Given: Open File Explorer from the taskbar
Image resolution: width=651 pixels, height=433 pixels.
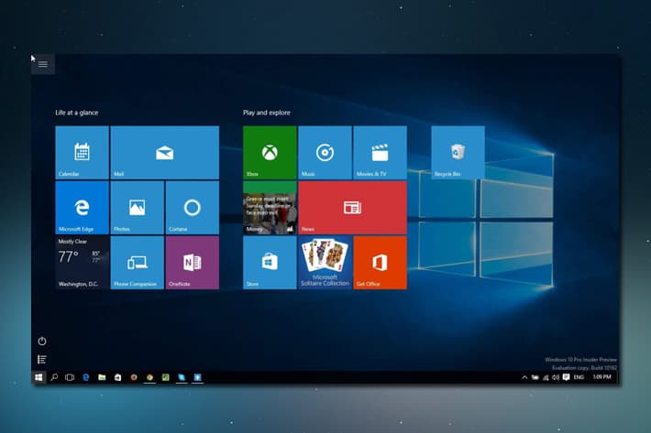Looking at the screenshot, I should pyautogui.click(x=102, y=377).
